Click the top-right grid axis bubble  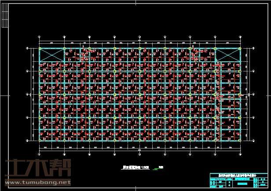pos(240,37)
